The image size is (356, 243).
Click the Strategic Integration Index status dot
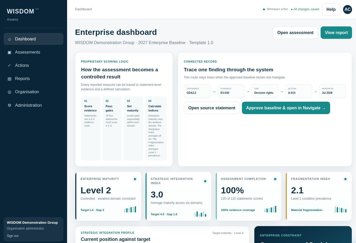205,181
